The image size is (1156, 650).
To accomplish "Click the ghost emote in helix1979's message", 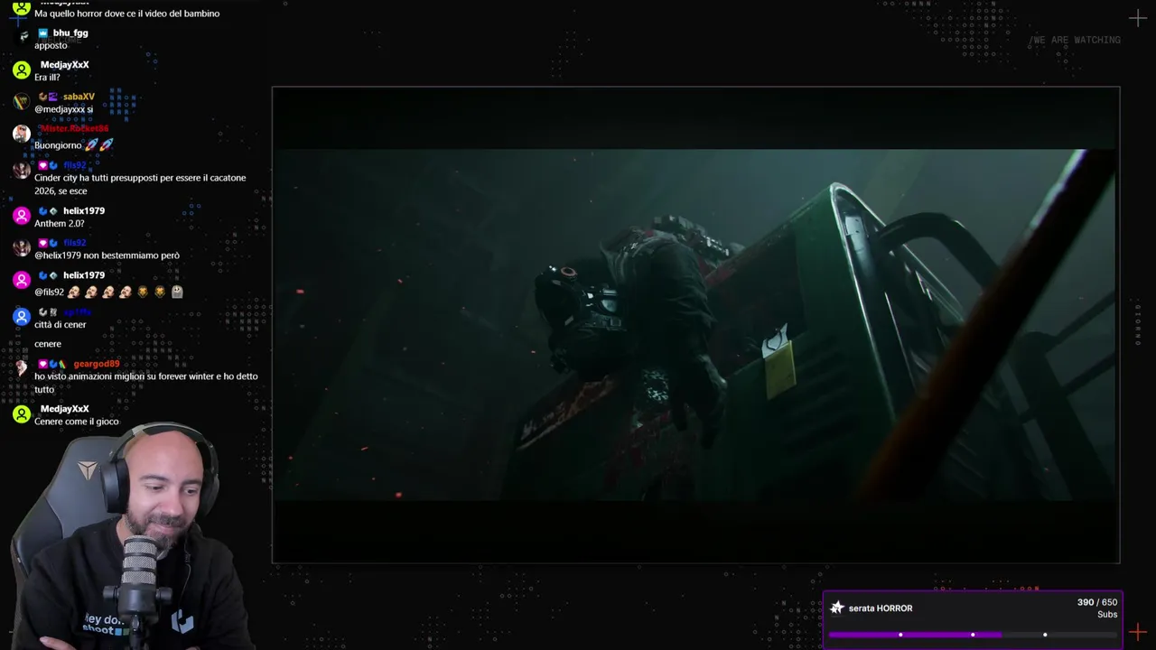I will 177,292.
